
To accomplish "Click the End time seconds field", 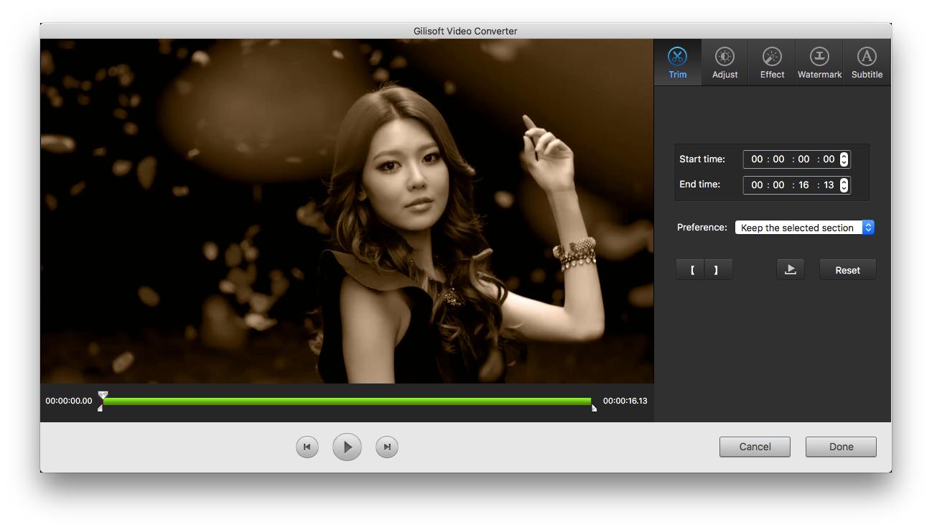I will coord(803,185).
